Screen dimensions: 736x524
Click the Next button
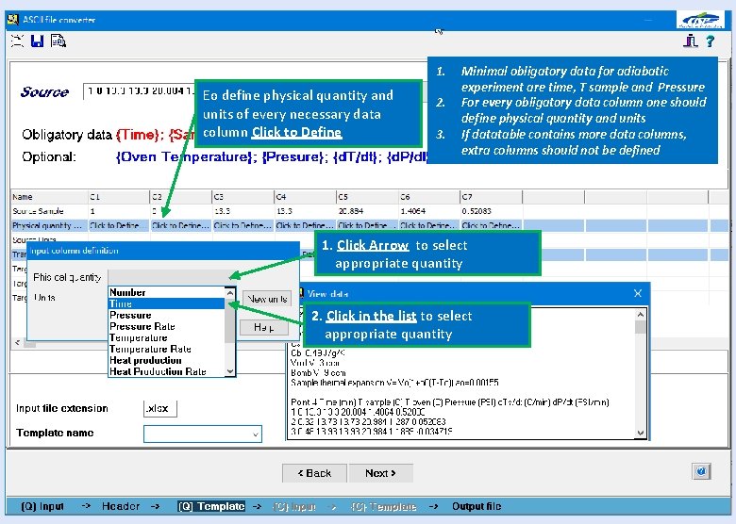point(380,473)
